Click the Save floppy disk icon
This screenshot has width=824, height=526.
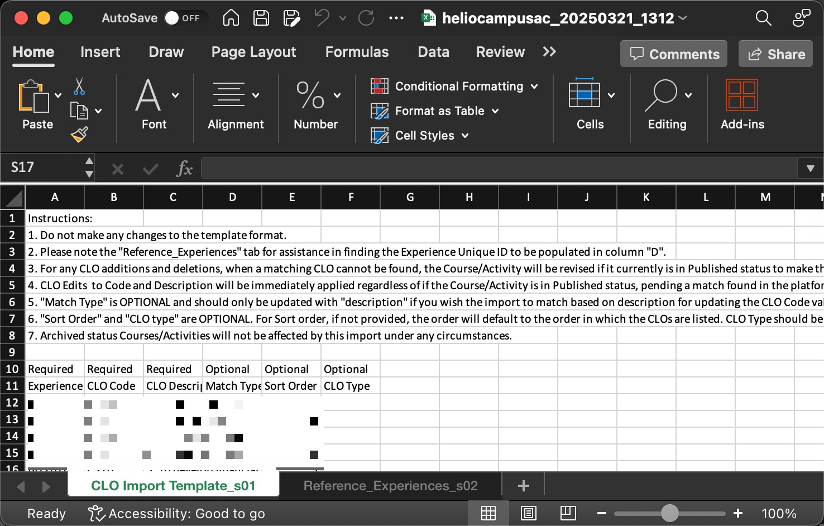tap(261, 18)
